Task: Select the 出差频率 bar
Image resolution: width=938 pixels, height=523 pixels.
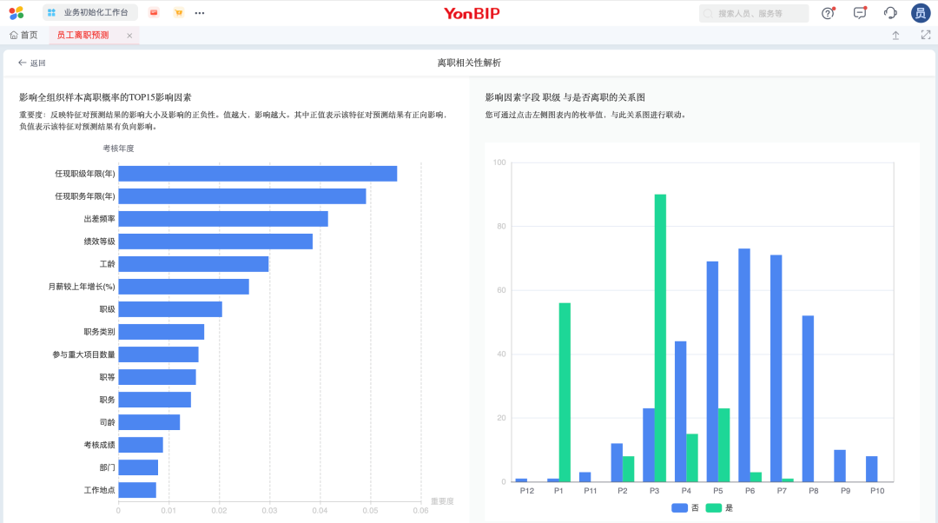Action: coord(223,219)
